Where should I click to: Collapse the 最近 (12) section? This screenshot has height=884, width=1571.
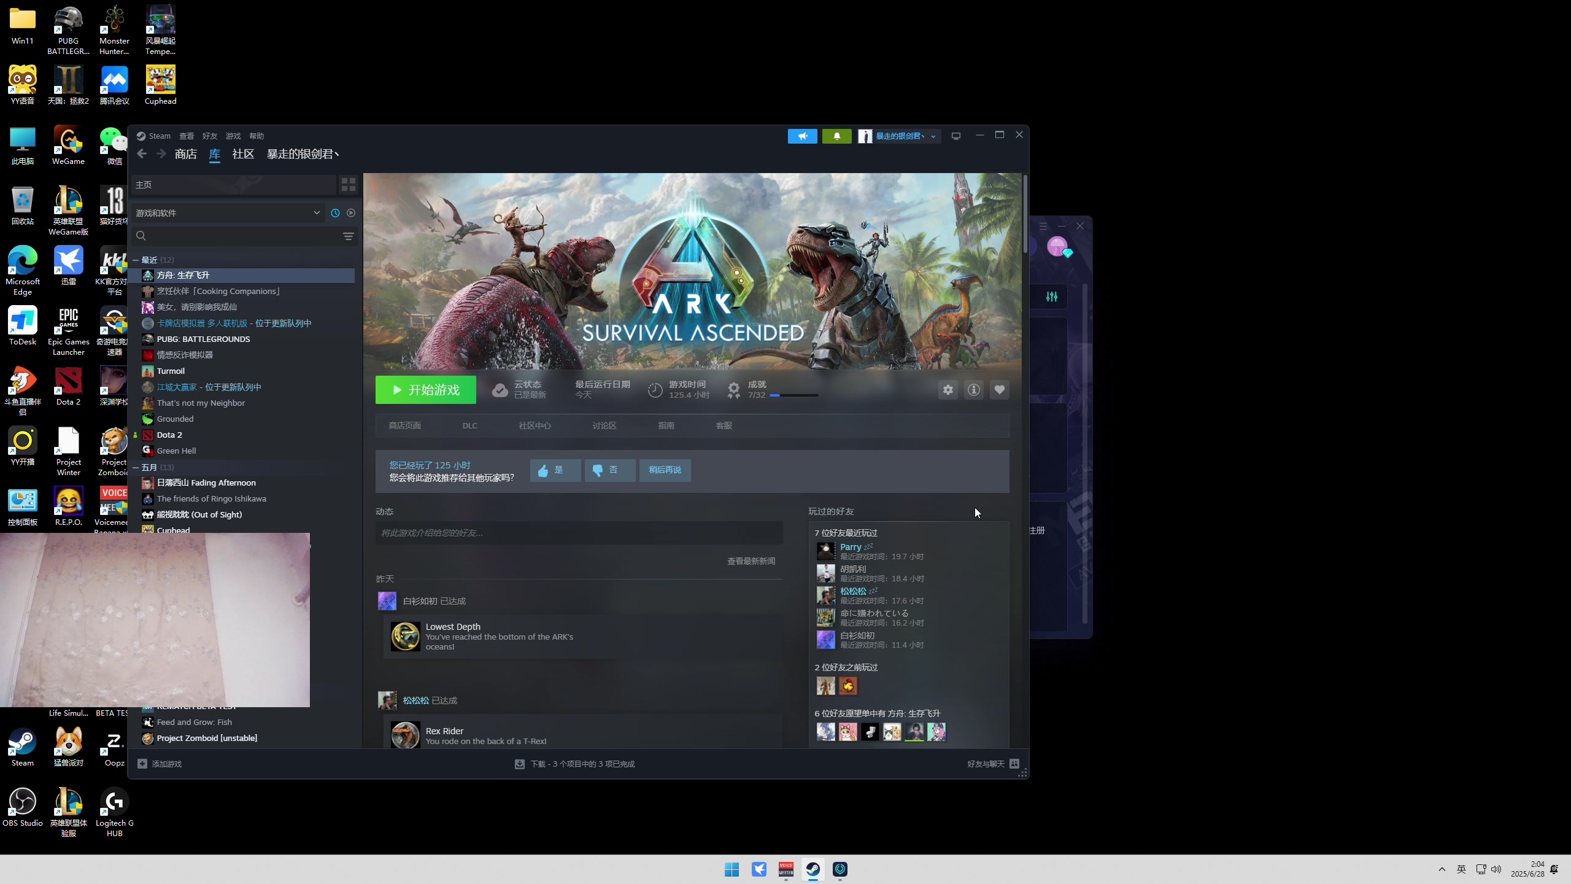136,260
